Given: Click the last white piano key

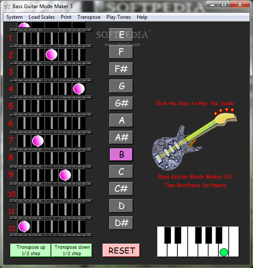Looking at the screenshot, I should point(234,242).
